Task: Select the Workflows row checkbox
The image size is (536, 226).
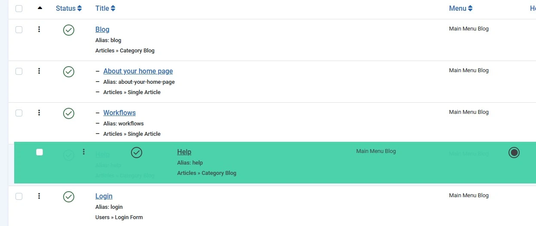Action: click(19, 113)
